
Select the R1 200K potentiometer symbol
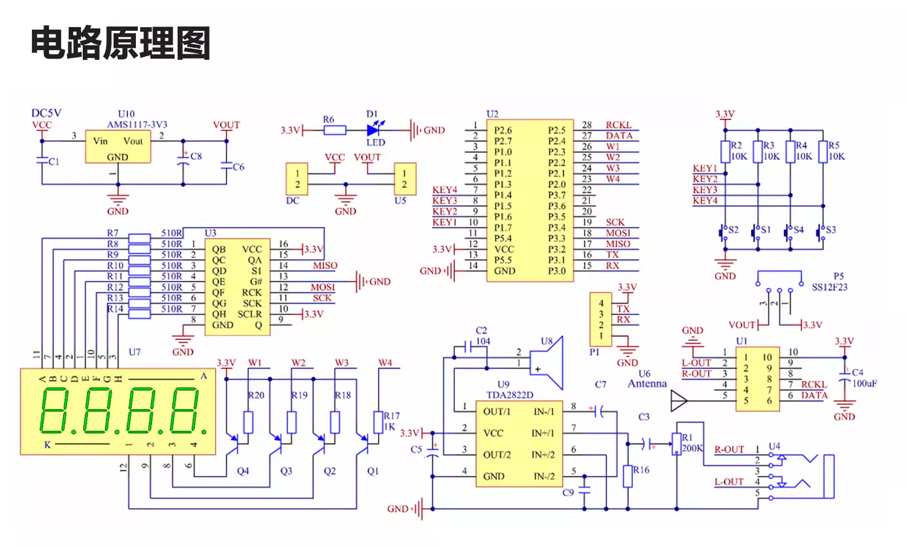(x=676, y=444)
